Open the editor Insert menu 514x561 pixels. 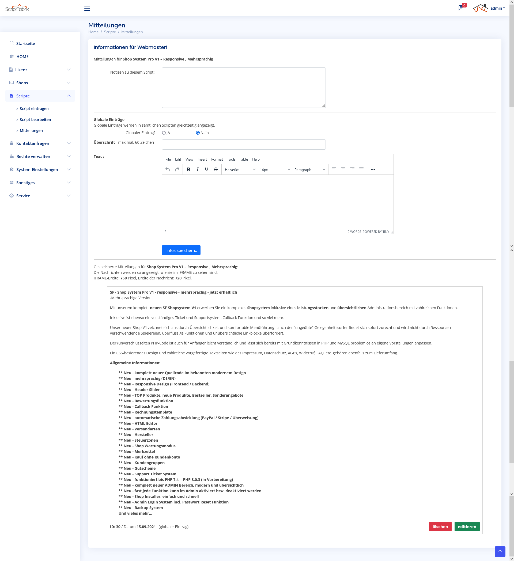202,159
